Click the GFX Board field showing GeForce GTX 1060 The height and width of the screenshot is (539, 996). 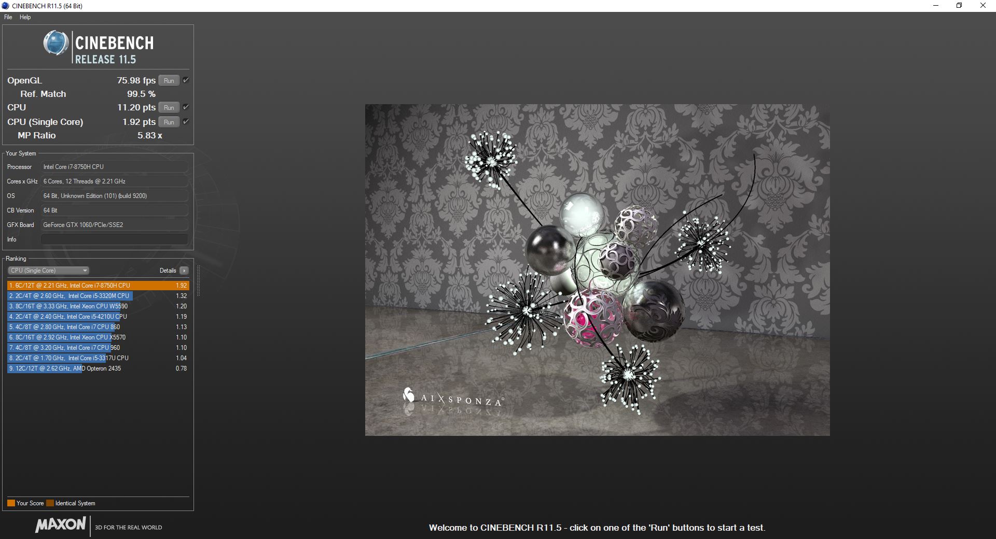114,225
